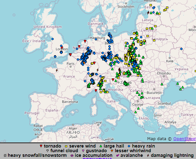
Task: Click the tornado marker just above London
Action: tap(62, 48)
